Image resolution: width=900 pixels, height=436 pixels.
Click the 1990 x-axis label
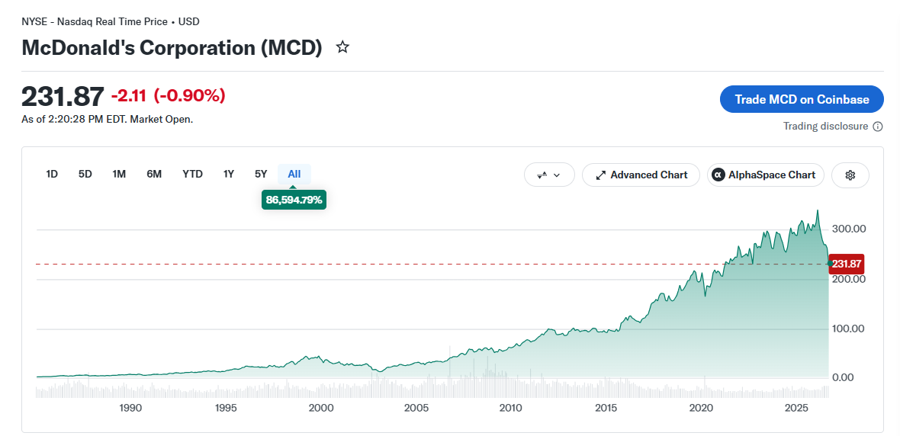[130, 408]
